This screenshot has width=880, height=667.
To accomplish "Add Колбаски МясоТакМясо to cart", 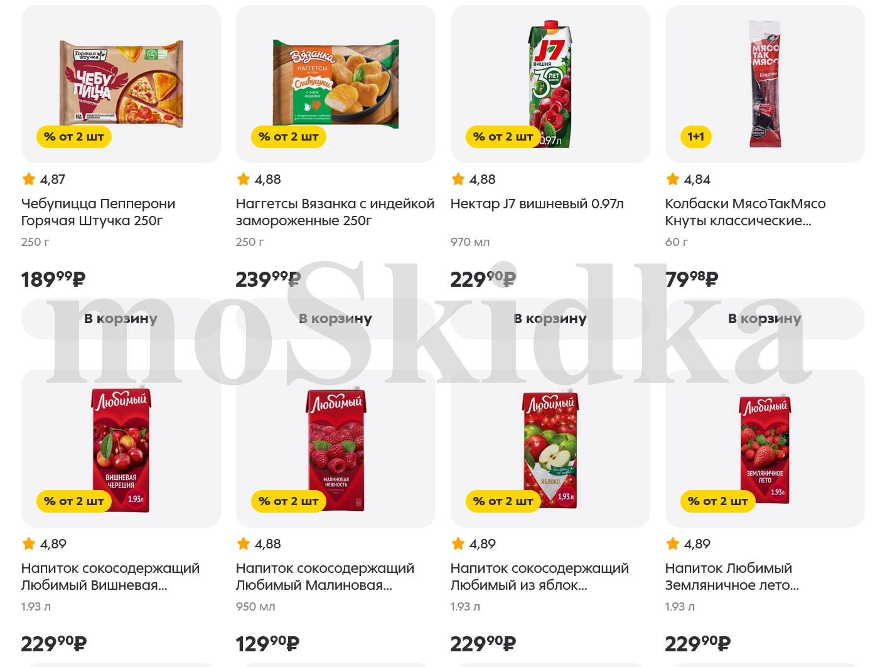I will (x=765, y=319).
